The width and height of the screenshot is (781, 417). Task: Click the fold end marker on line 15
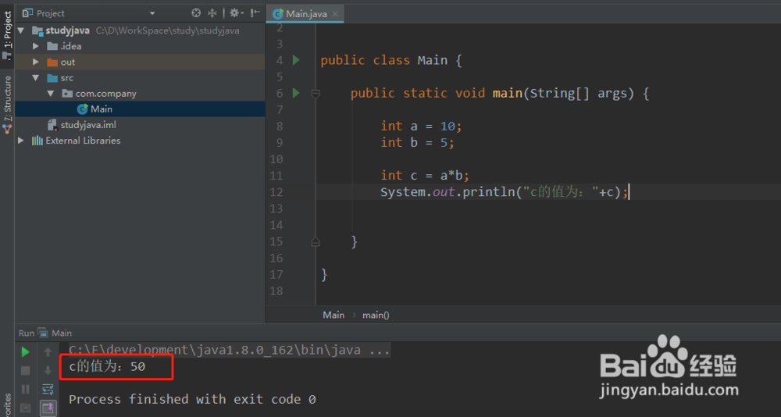click(x=316, y=241)
